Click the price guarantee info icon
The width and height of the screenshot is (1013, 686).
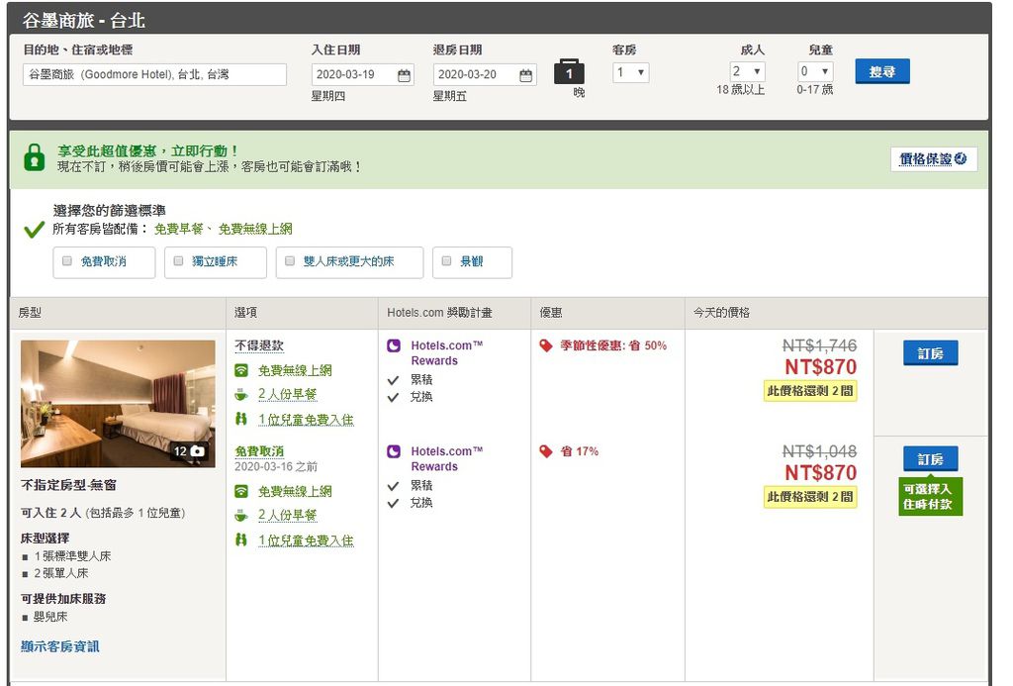960,158
